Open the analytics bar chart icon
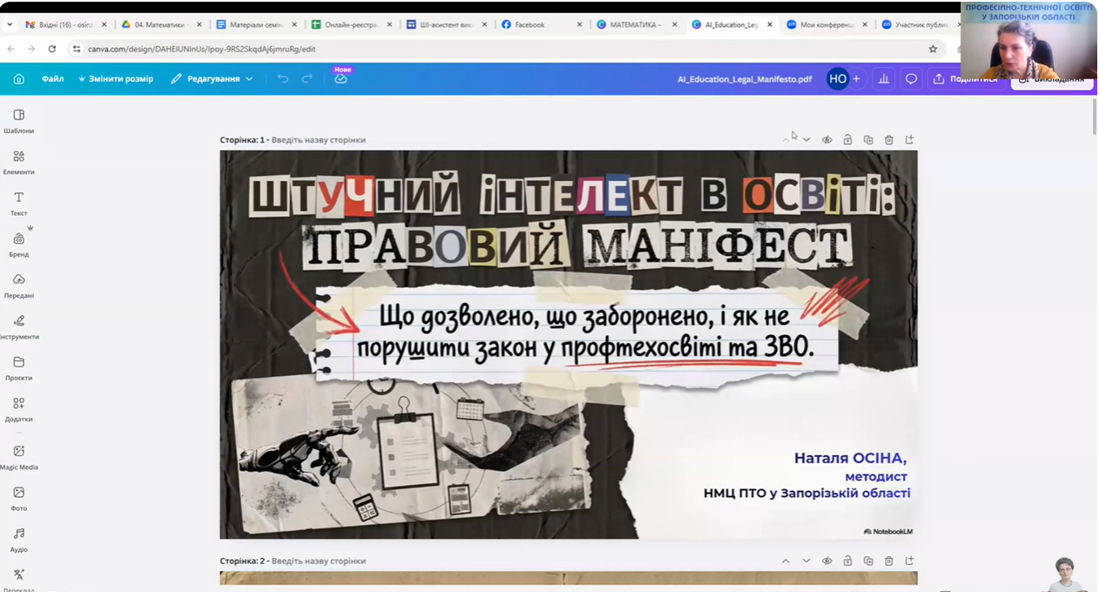This screenshot has height=592, width=1099. point(884,78)
